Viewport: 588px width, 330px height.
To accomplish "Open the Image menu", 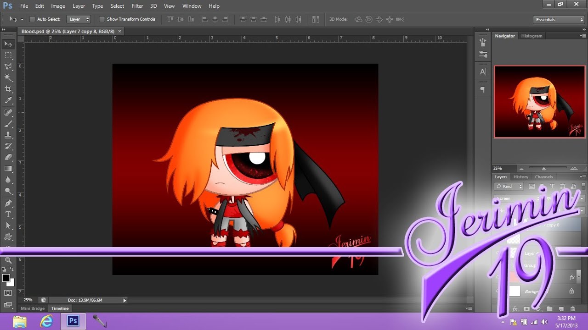I will 58,6.
